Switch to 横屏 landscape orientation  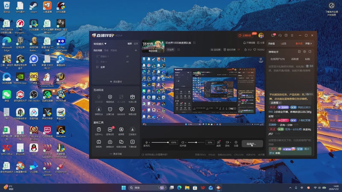(x=130, y=44)
